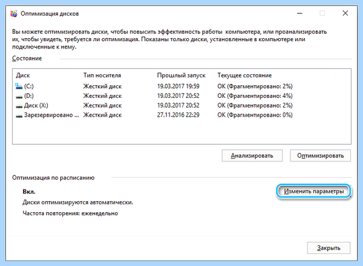Select the (D:) drive icon

pos(19,97)
